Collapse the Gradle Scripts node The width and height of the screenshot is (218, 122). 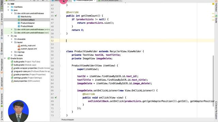click(5, 59)
